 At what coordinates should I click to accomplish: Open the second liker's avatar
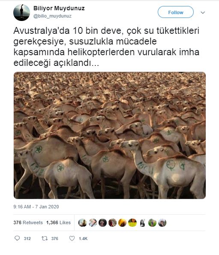tap(93, 222)
